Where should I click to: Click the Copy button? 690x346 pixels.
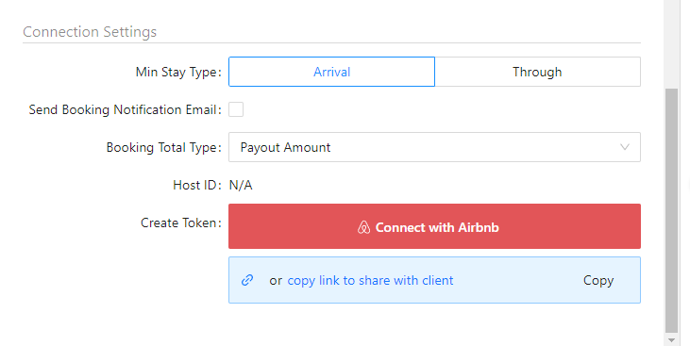[x=598, y=281]
